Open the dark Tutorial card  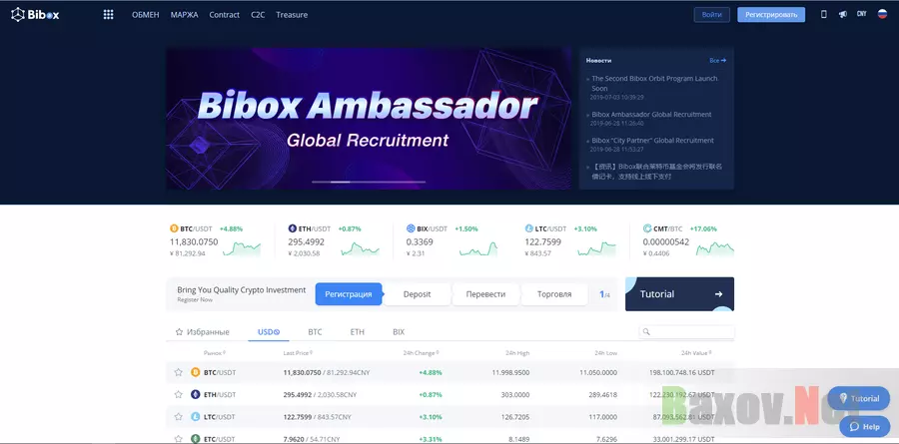[x=679, y=294]
